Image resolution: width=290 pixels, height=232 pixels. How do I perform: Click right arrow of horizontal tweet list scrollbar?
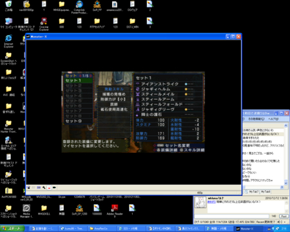[282, 188]
